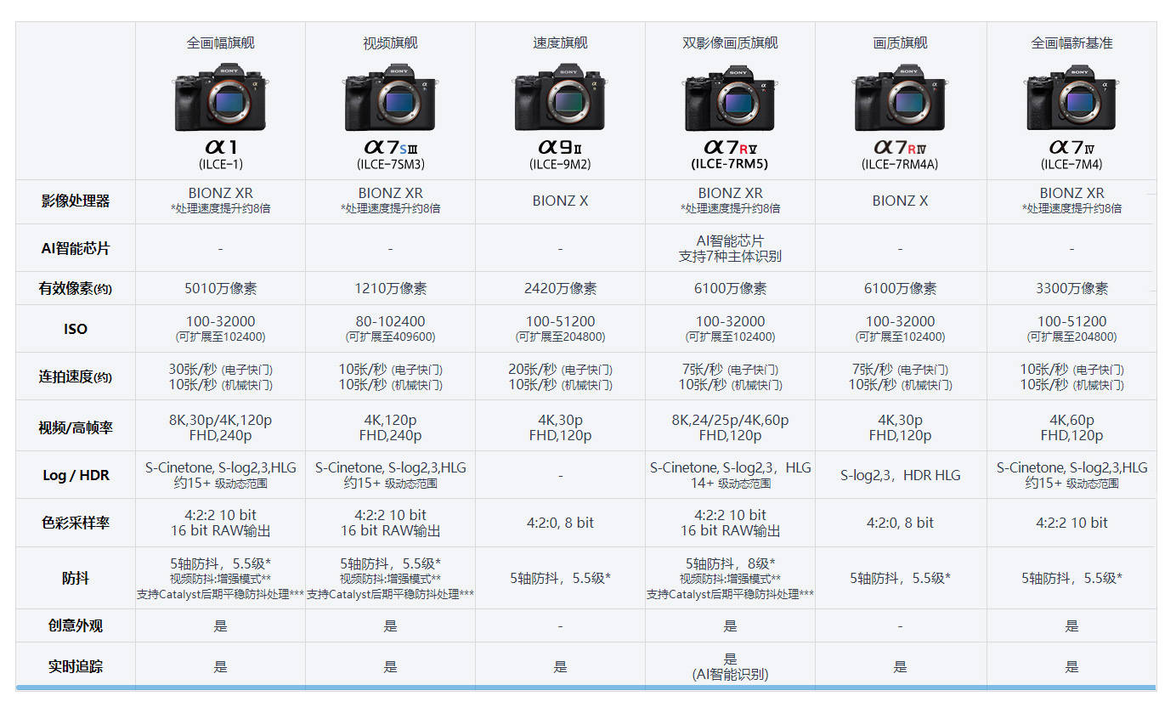1176x713 pixels.
Task: Click the 5010万像素 cell
Action: (220, 289)
